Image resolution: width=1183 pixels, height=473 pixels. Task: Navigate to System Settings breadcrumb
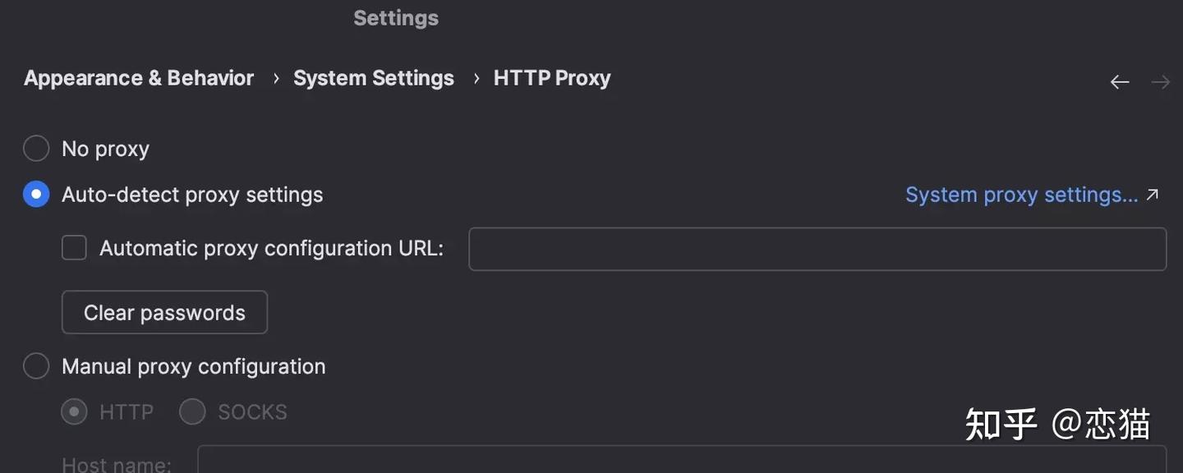click(374, 77)
